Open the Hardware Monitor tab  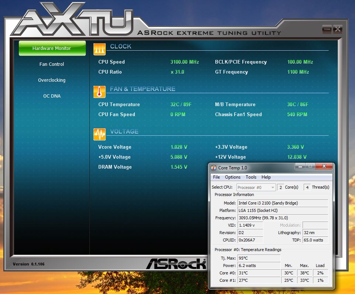click(52, 48)
